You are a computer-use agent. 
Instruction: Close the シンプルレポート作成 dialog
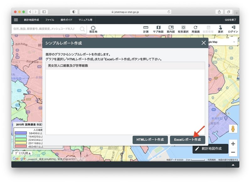pyautogui.click(x=204, y=43)
